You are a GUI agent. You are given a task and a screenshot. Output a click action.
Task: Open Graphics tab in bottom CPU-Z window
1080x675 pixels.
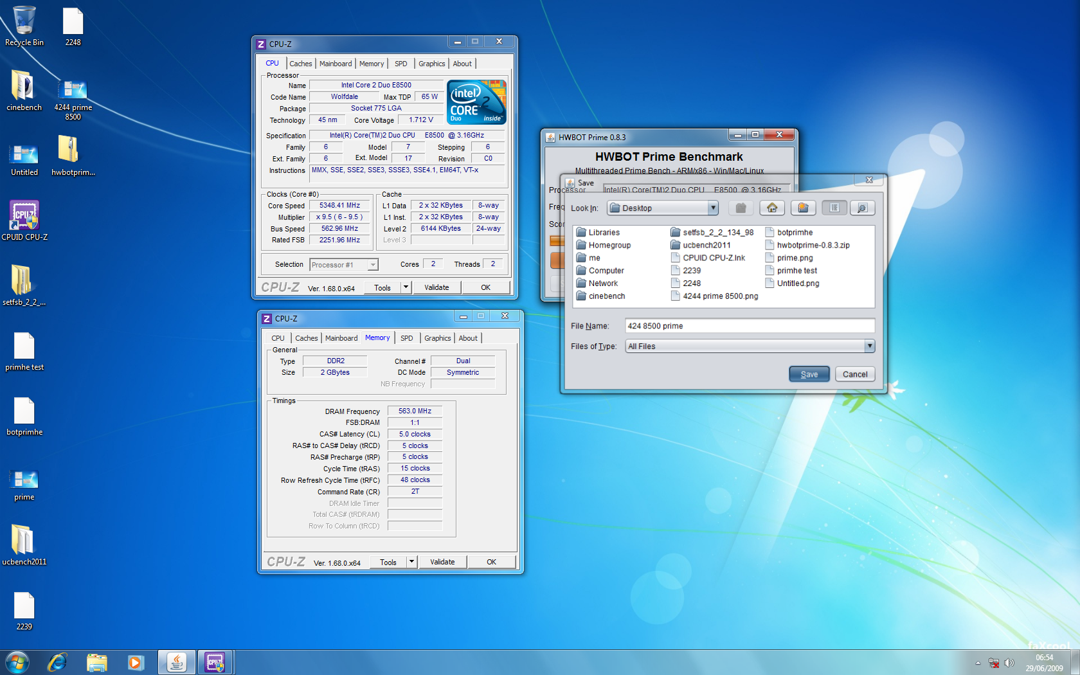tap(437, 338)
